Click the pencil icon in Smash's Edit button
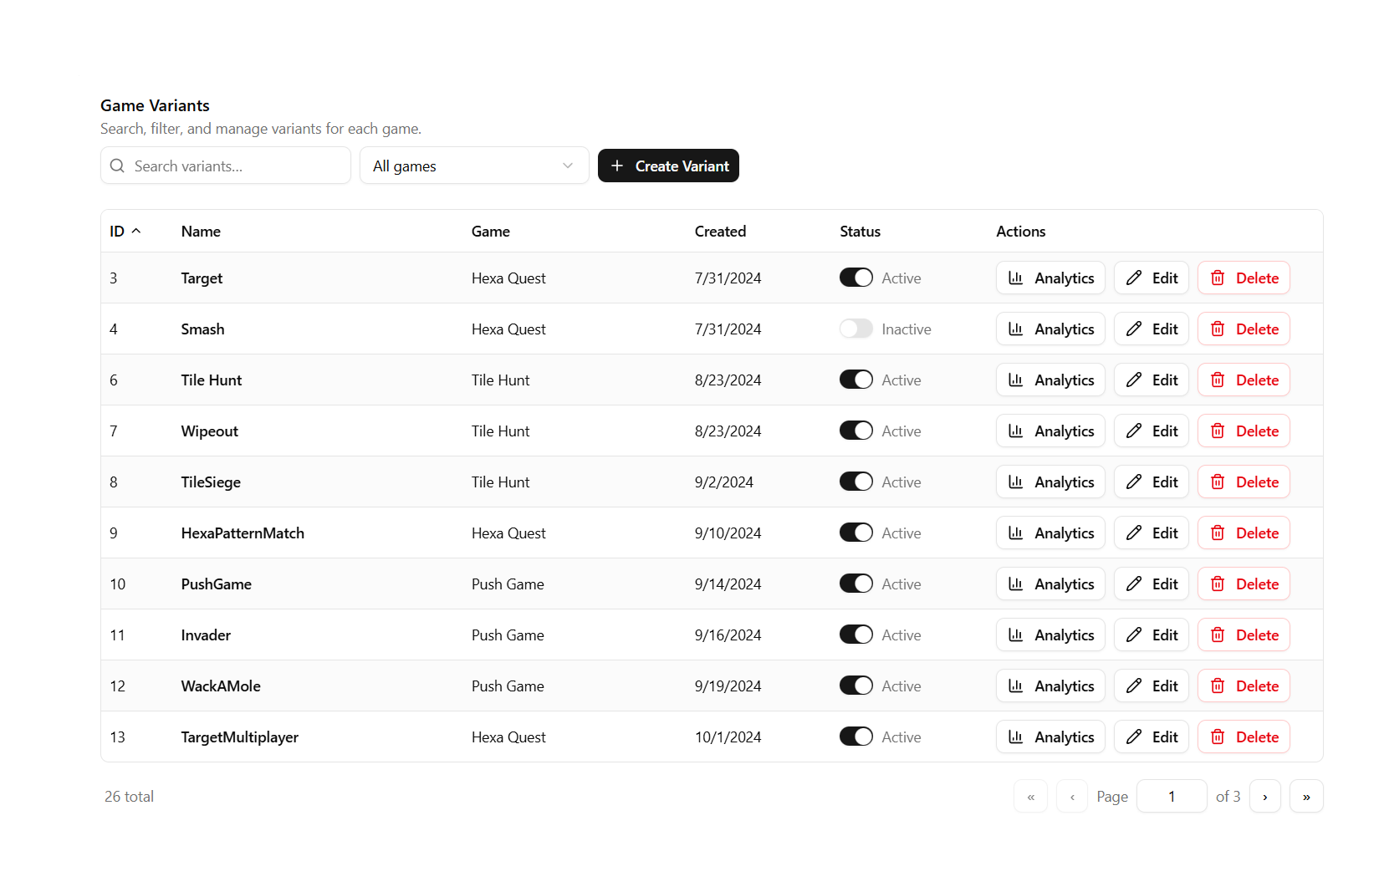This screenshot has width=1379, height=887. tap(1135, 329)
